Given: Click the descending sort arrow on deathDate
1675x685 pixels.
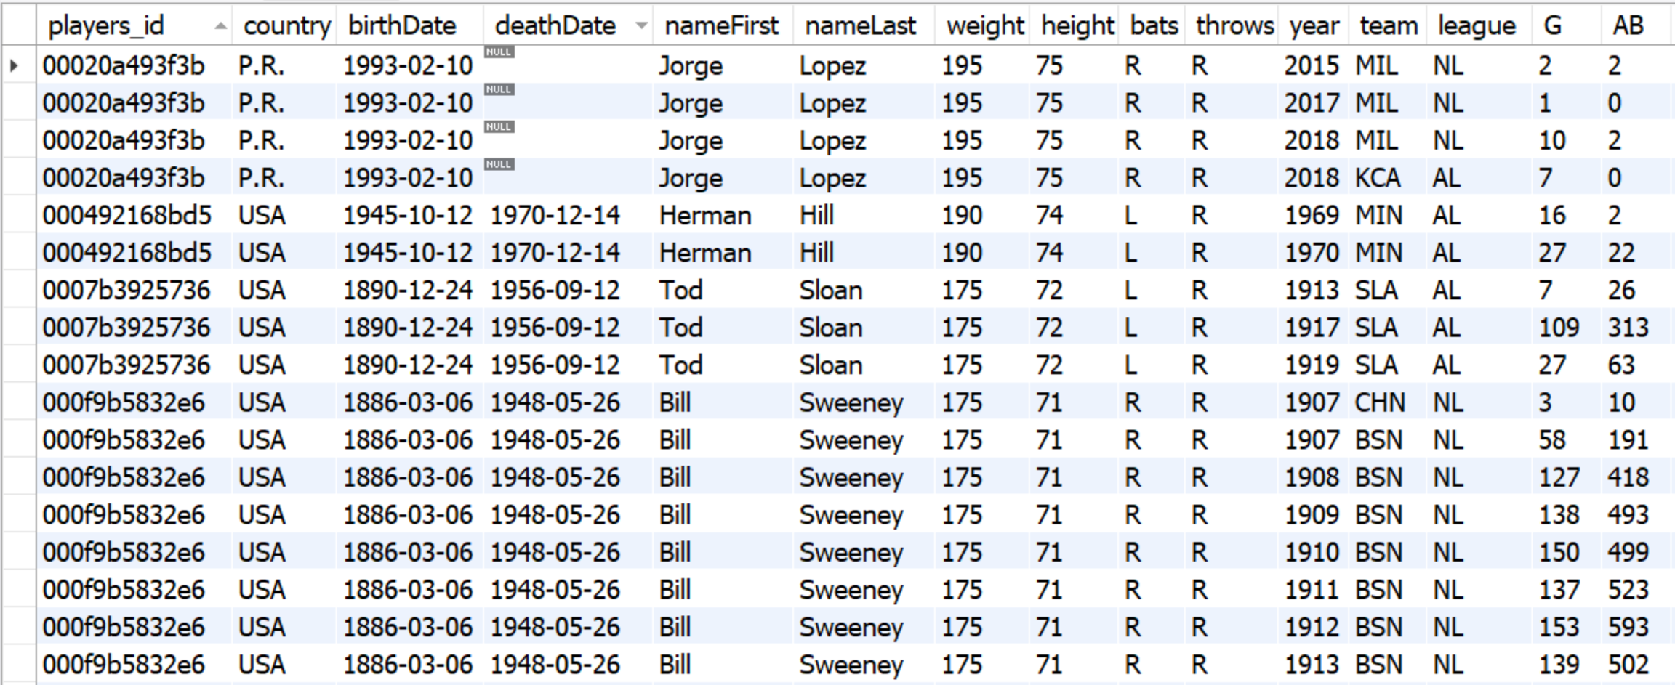Looking at the screenshot, I should 640,27.
